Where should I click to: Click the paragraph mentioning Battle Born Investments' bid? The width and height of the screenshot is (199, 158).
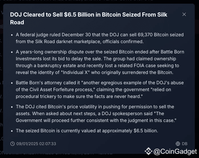point(100,62)
